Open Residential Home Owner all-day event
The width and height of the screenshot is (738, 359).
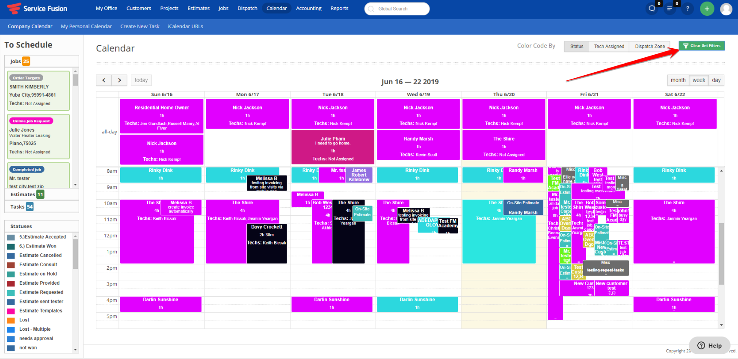(162, 116)
